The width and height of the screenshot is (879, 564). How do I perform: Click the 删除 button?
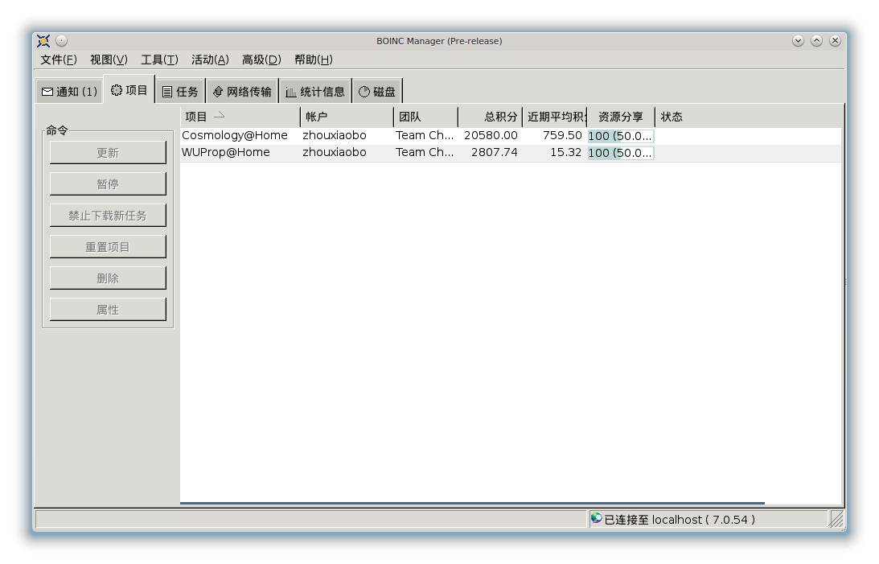[108, 278]
